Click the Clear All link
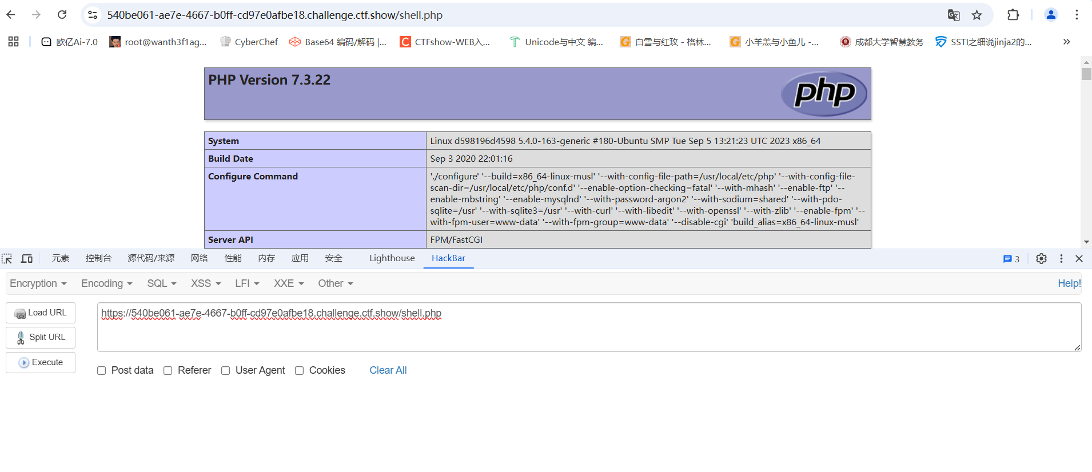 click(x=388, y=370)
